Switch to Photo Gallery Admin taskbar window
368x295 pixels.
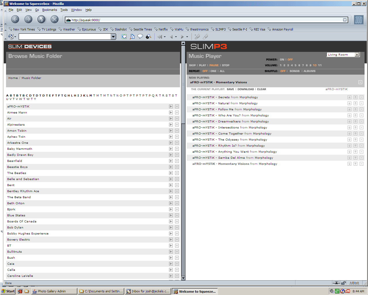coord(54,291)
